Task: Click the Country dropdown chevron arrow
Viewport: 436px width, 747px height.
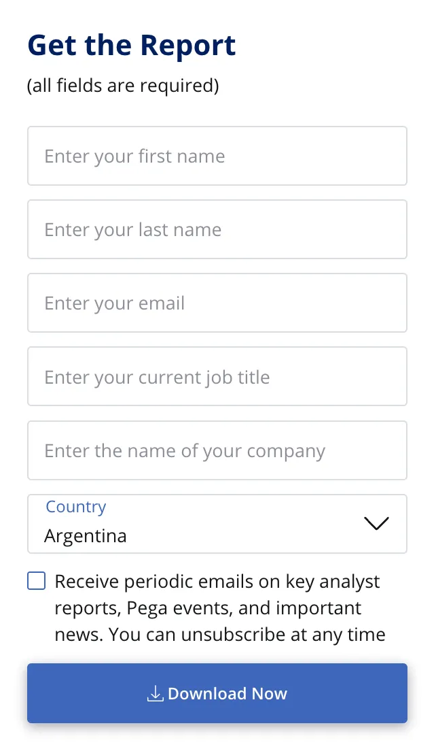Action: (376, 523)
